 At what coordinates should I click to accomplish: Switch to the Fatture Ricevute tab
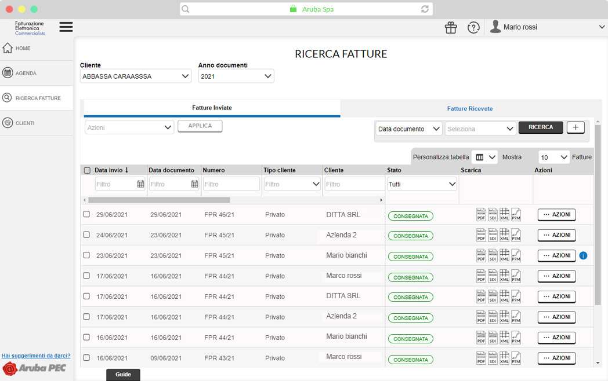[469, 108]
